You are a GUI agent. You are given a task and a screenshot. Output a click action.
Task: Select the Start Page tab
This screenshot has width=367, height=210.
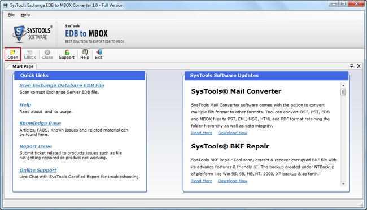point(23,67)
